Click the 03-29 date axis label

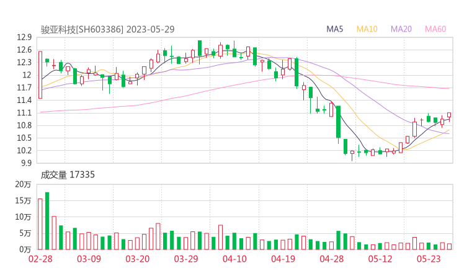coord(186,259)
